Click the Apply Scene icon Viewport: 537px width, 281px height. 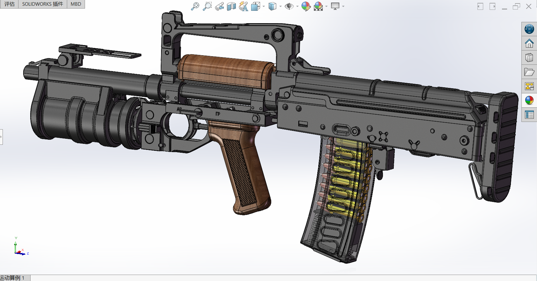318,6
